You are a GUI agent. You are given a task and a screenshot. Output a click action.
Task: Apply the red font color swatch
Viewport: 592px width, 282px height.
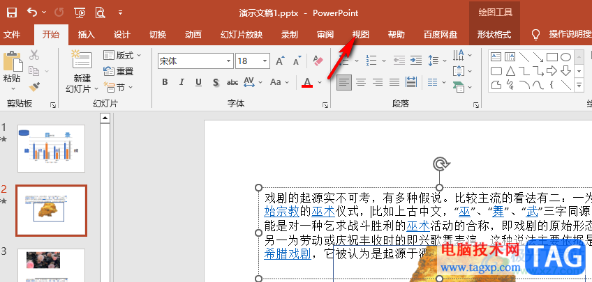point(307,83)
